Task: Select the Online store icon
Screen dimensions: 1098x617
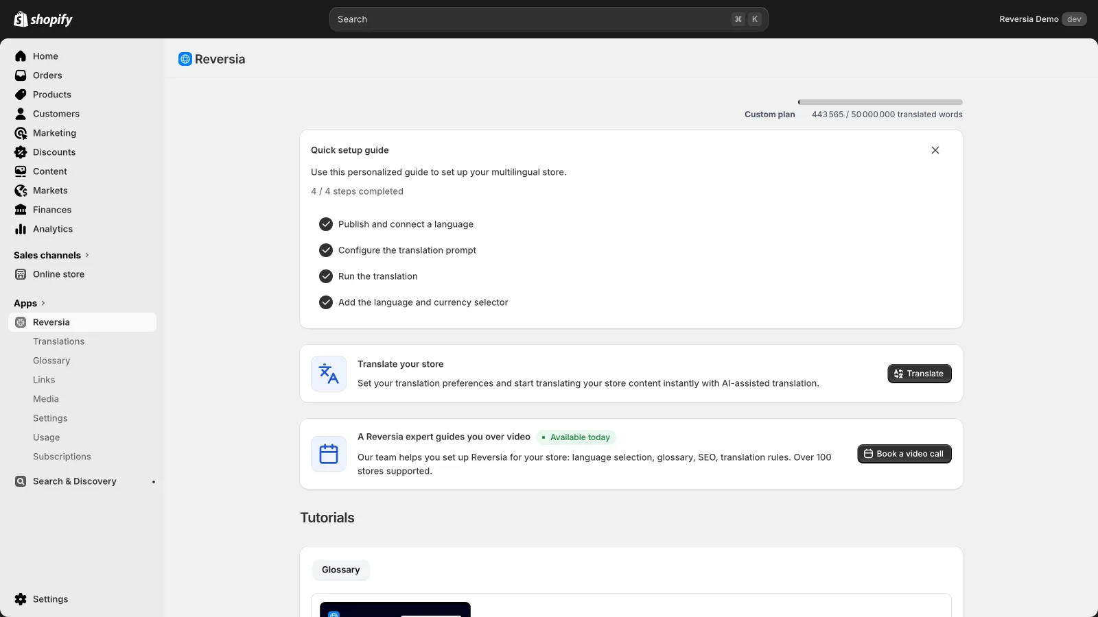Action: click(x=21, y=274)
